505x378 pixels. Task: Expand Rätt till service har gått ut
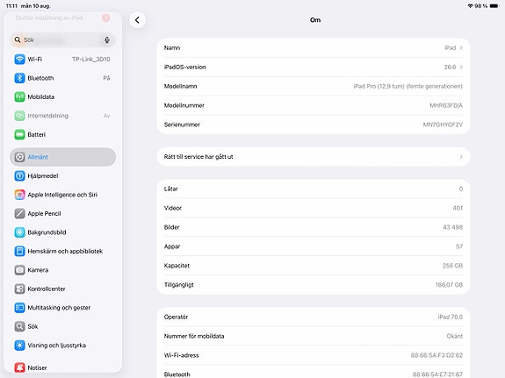(313, 157)
